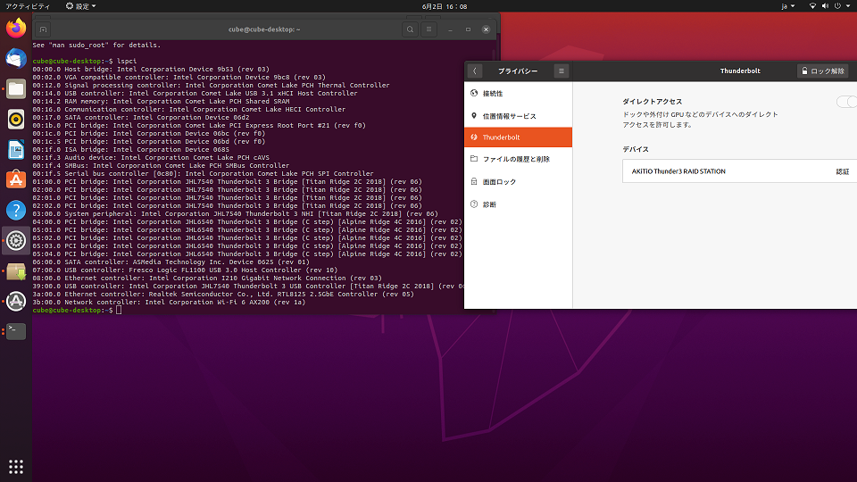This screenshot has height=482, width=857.
Task: Open the Help icon in dock
Action: click(16, 211)
